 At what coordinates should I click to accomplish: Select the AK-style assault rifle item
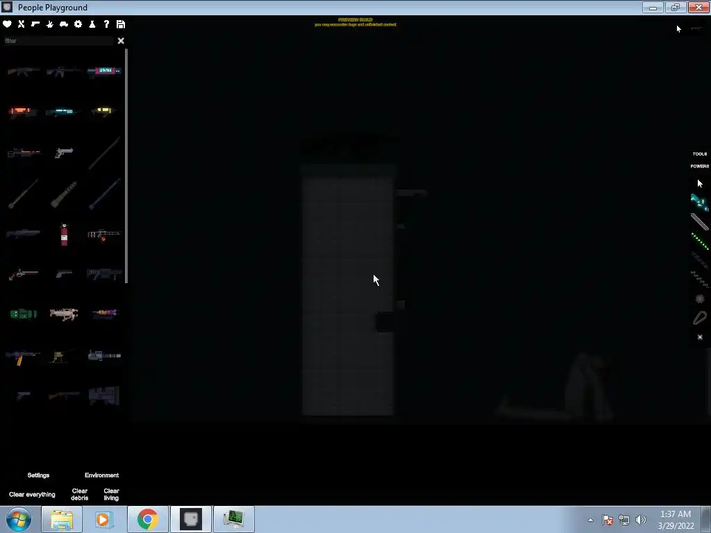(x=23, y=71)
